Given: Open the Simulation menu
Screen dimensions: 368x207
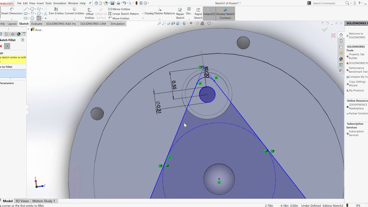Looking at the screenshot, I should coord(60,3).
